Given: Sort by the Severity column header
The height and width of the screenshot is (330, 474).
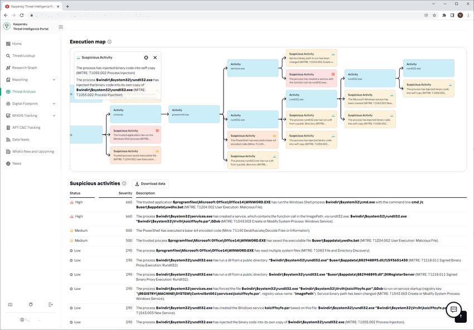Looking at the screenshot, I should point(125,193).
